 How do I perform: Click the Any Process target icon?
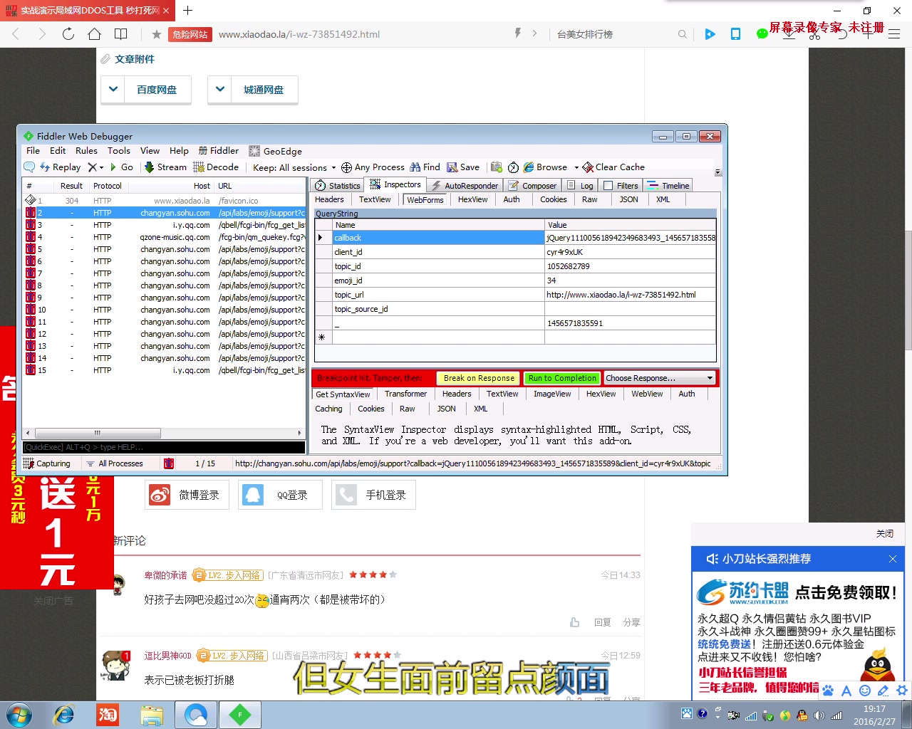coord(346,167)
